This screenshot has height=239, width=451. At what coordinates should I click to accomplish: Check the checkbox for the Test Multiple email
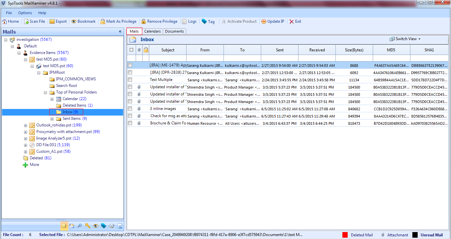point(130,80)
